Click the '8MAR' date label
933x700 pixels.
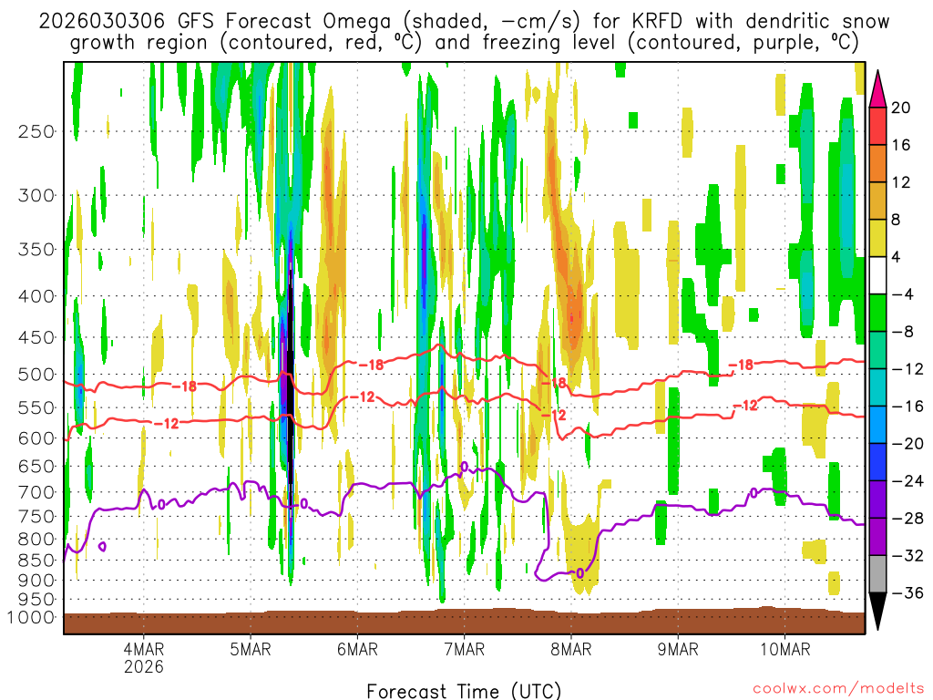(x=571, y=649)
